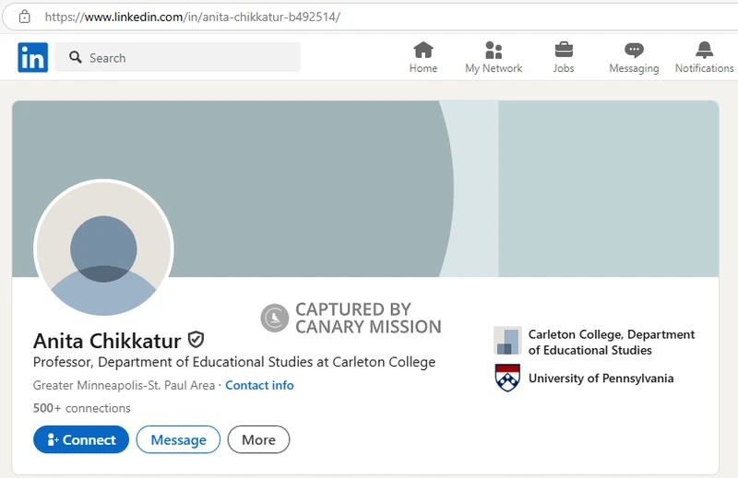Open the More options button
The height and width of the screenshot is (478, 738).
pos(259,439)
